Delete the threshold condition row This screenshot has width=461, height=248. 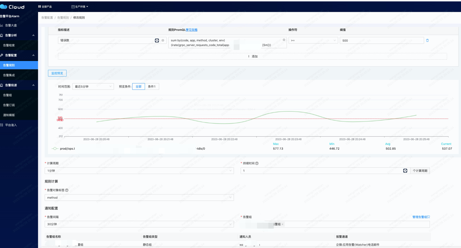(x=427, y=40)
